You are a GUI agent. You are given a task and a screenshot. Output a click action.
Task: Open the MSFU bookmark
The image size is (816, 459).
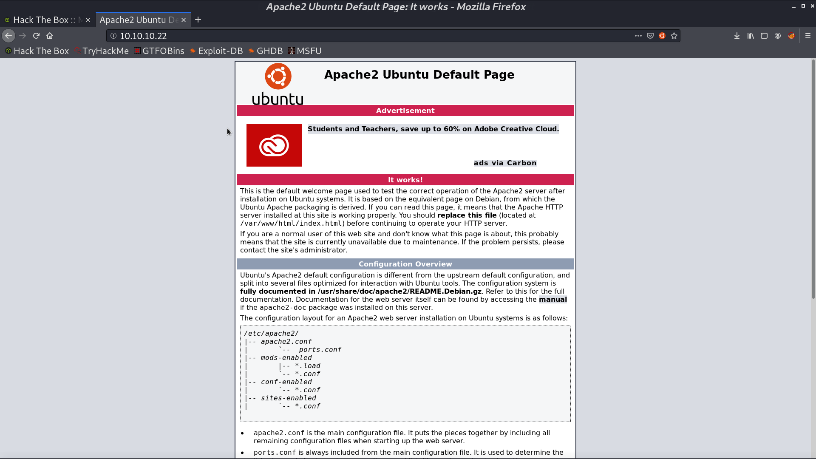pyautogui.click(x=305, y=51)
